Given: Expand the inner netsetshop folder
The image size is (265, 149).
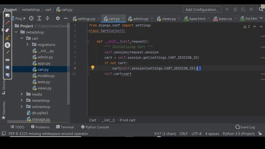Looking at the screenshot, I should 22,101.
